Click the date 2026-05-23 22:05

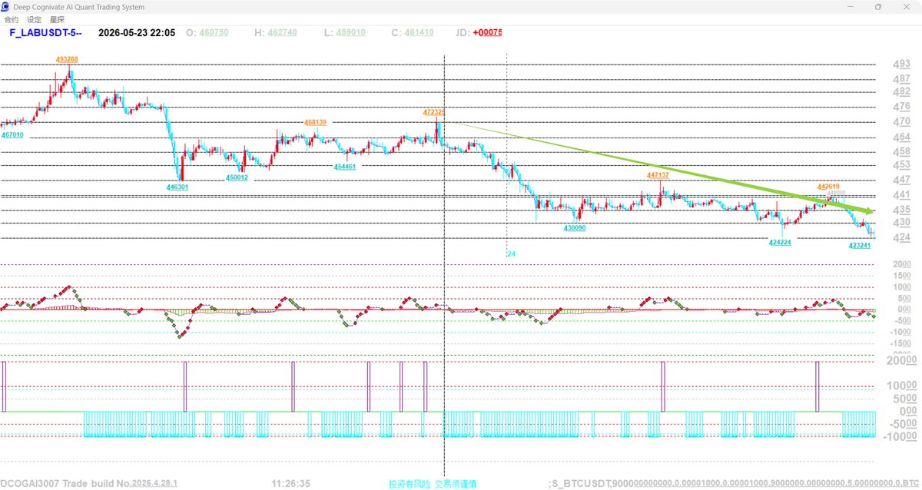point(137,33)
